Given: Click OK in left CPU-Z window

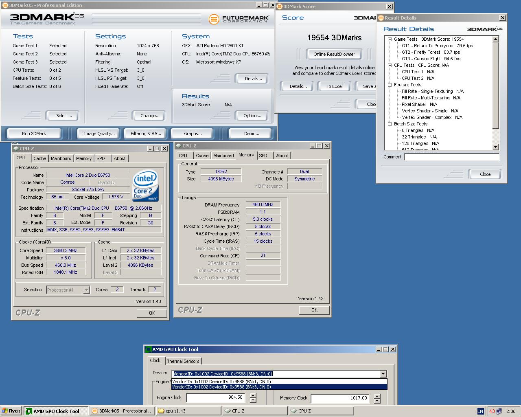Looking at the screenshot, I should click(x=152, y=313).
